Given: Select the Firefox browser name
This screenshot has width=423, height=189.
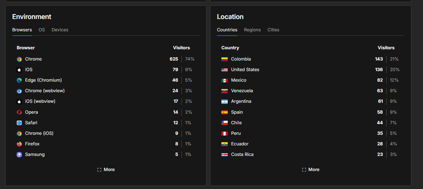Looking at the screenshot, I should pos(32,144).
